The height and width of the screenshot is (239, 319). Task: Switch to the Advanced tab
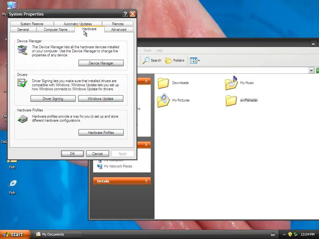119,30
